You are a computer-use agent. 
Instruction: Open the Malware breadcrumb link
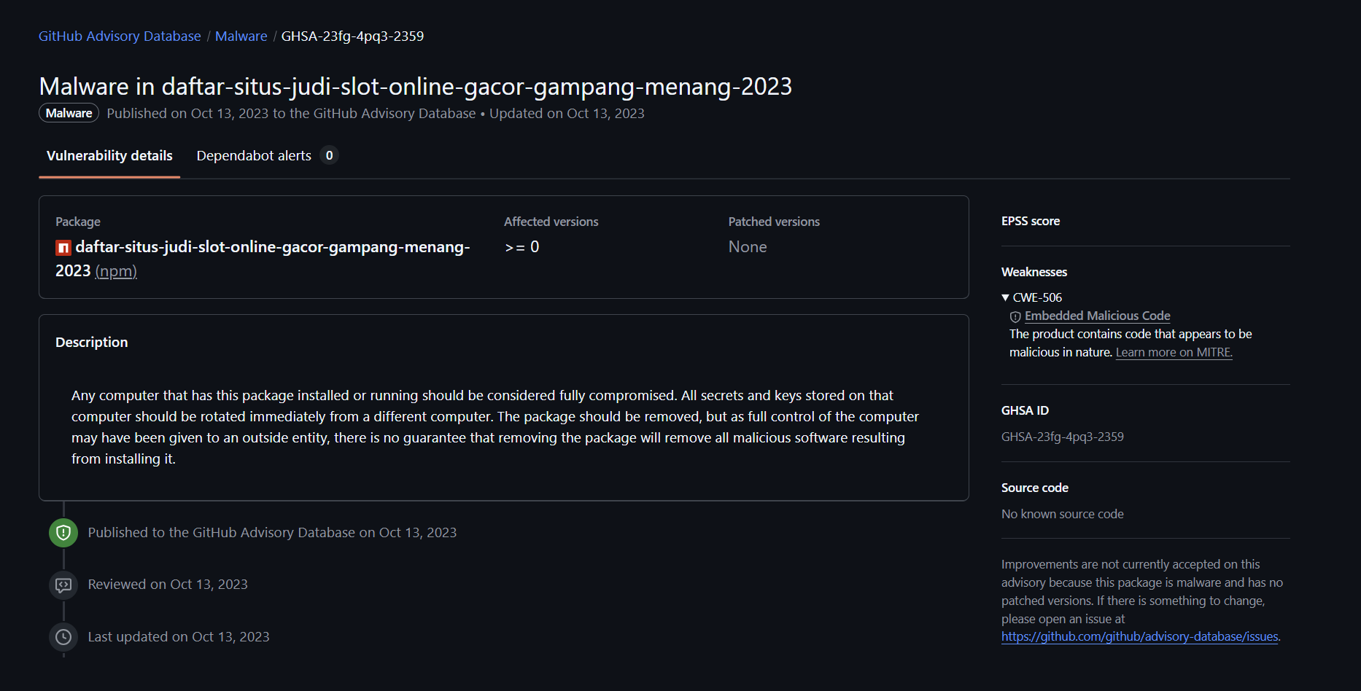click(241, 36)
